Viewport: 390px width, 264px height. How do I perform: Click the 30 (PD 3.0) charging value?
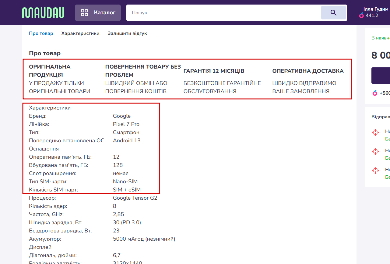(x=127, y=222)
